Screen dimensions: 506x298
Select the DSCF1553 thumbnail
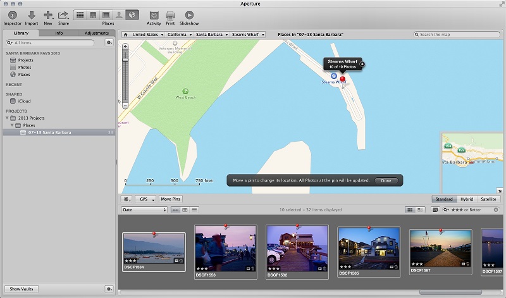pyautogui.click(x=226, y=252)
